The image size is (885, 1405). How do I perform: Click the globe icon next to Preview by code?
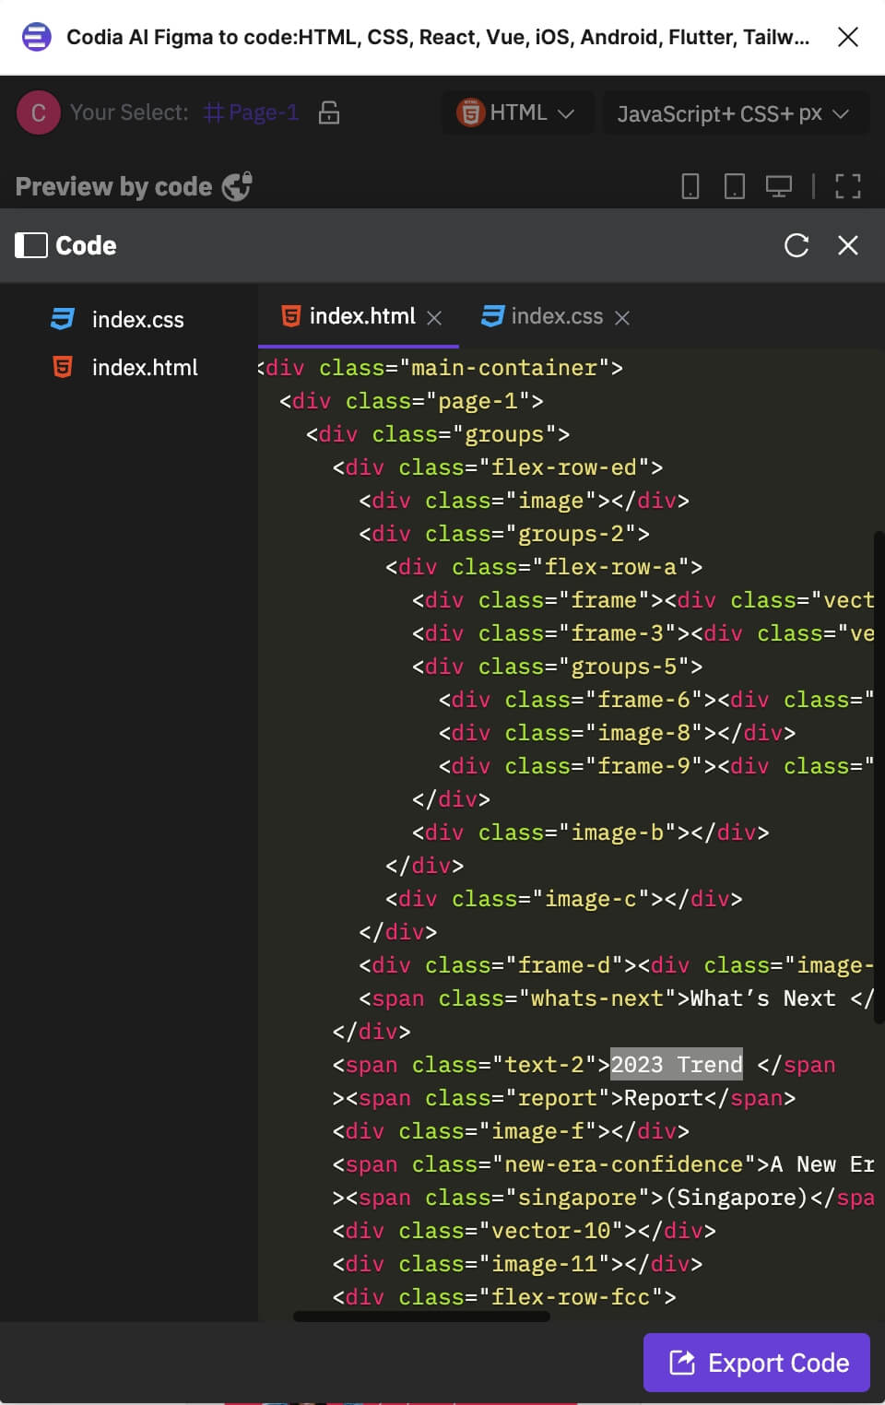coord(237,185)
